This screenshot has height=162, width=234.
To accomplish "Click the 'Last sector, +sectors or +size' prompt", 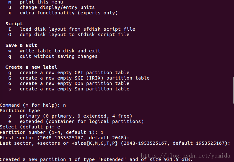I will tap(115, 143).
